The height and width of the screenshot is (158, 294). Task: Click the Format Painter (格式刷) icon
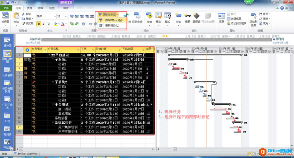click(x=29, y=23)
